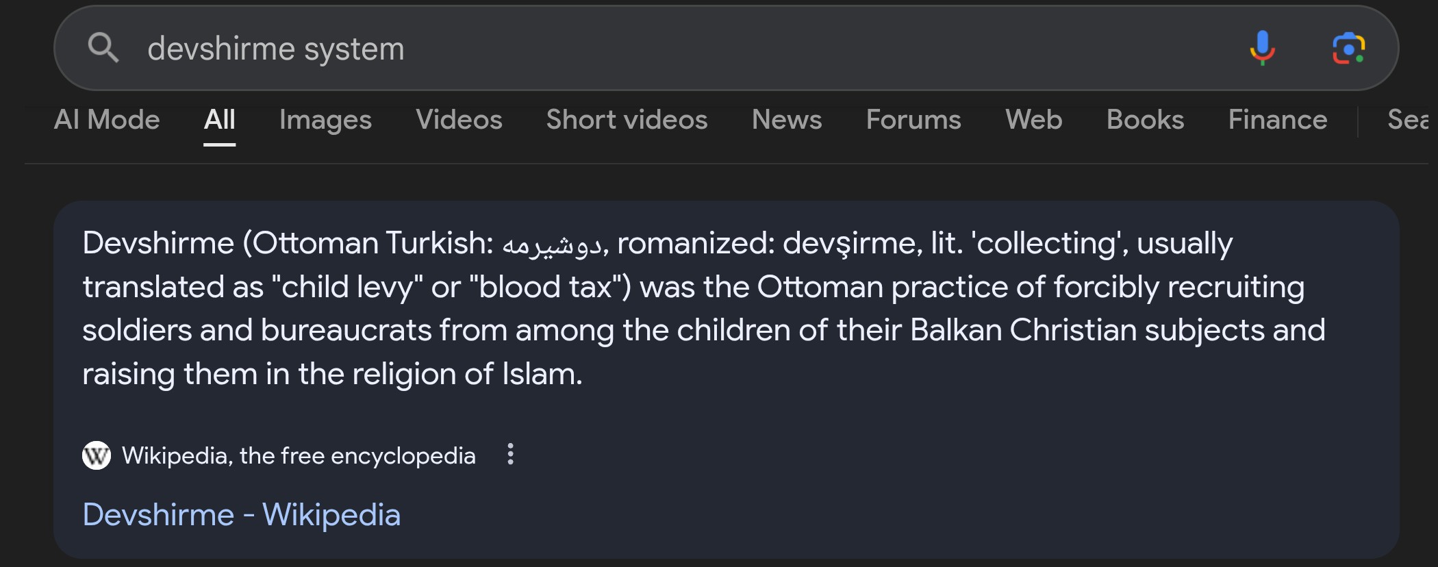The width and height of the screenshot is (1438, 567).
Task: Click the magnifying glass search icon
Action: point(103,48)
